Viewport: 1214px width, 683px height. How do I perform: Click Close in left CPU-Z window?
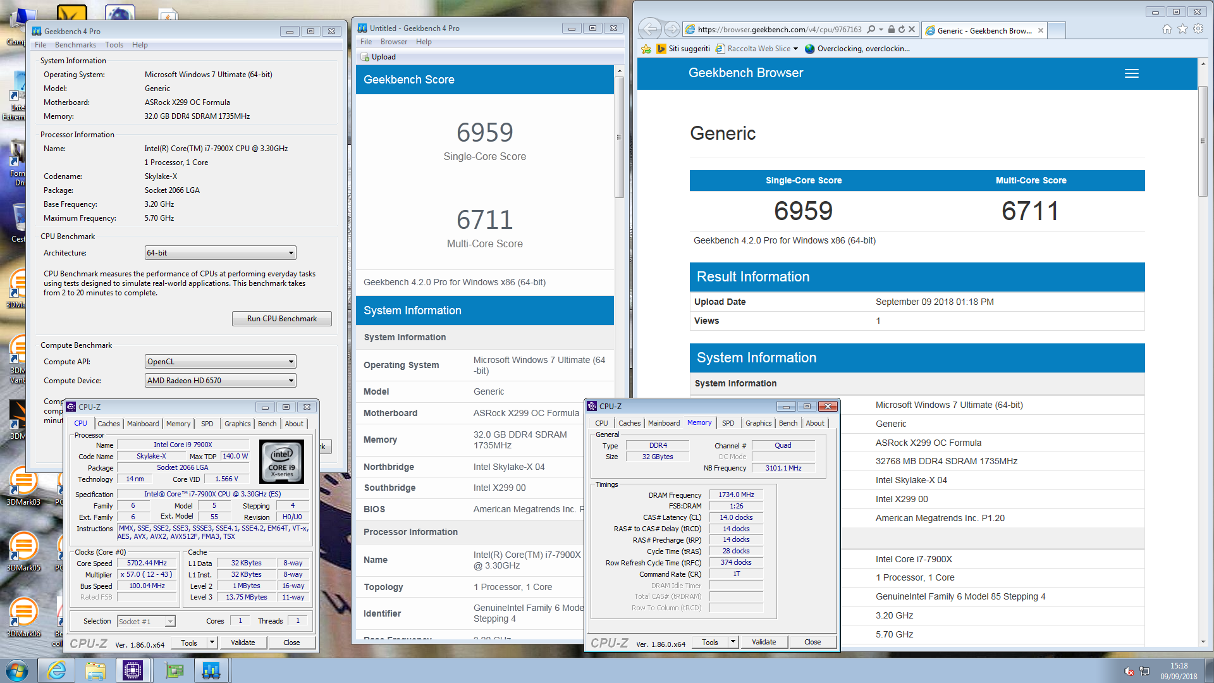coord(291,643)
